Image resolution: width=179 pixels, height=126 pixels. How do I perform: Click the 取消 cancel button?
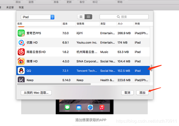coord(127,93)
